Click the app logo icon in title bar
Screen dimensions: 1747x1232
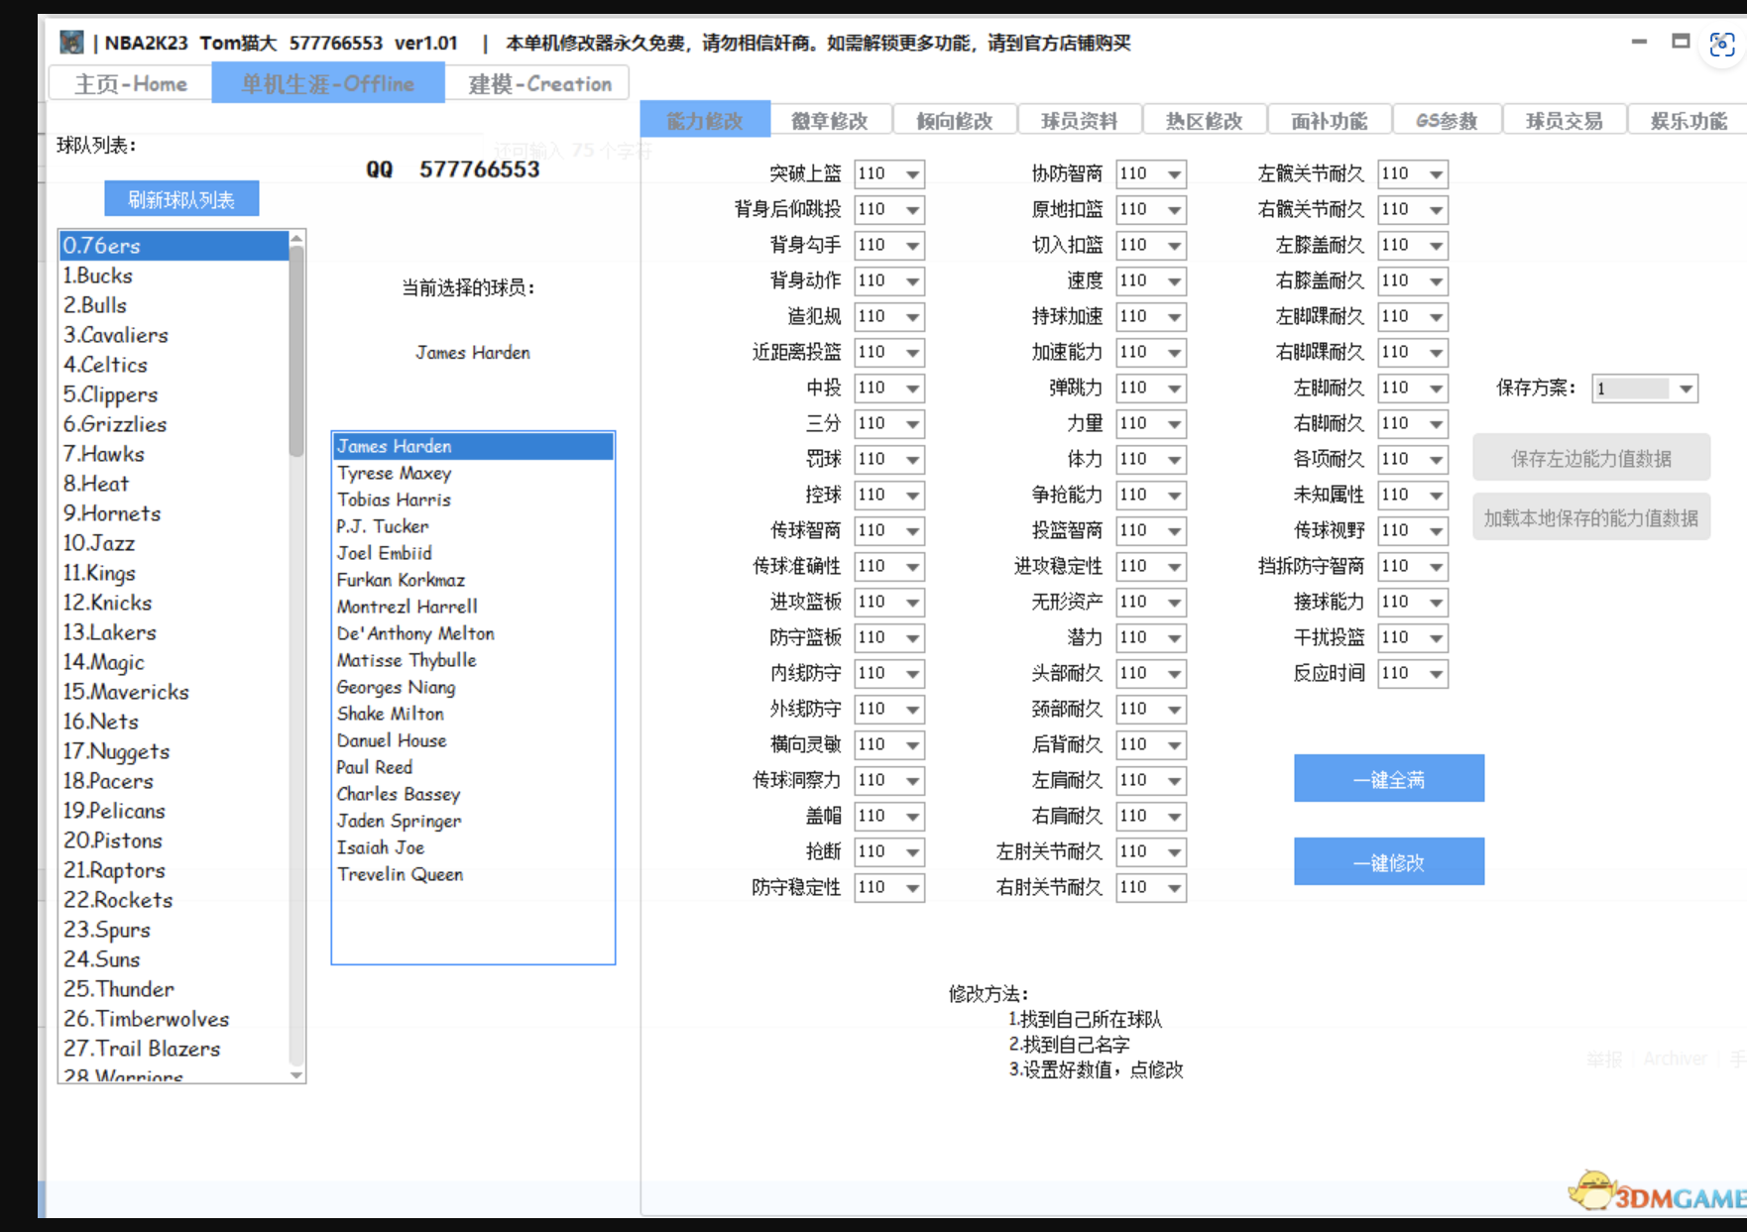[71, 43]
